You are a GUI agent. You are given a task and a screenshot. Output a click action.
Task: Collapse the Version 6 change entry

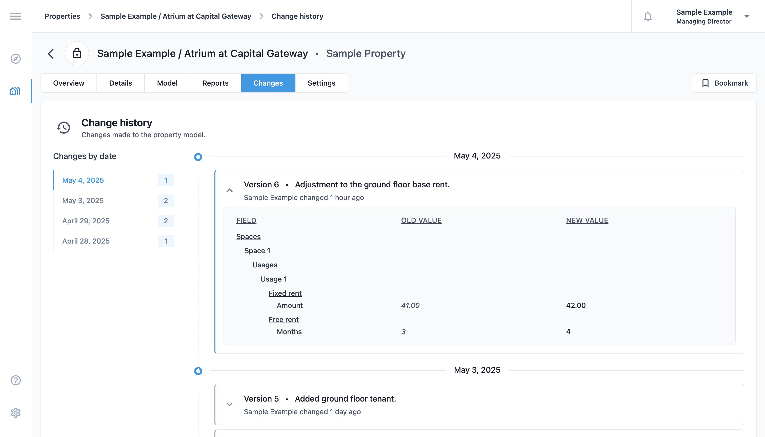click(230, 190)
